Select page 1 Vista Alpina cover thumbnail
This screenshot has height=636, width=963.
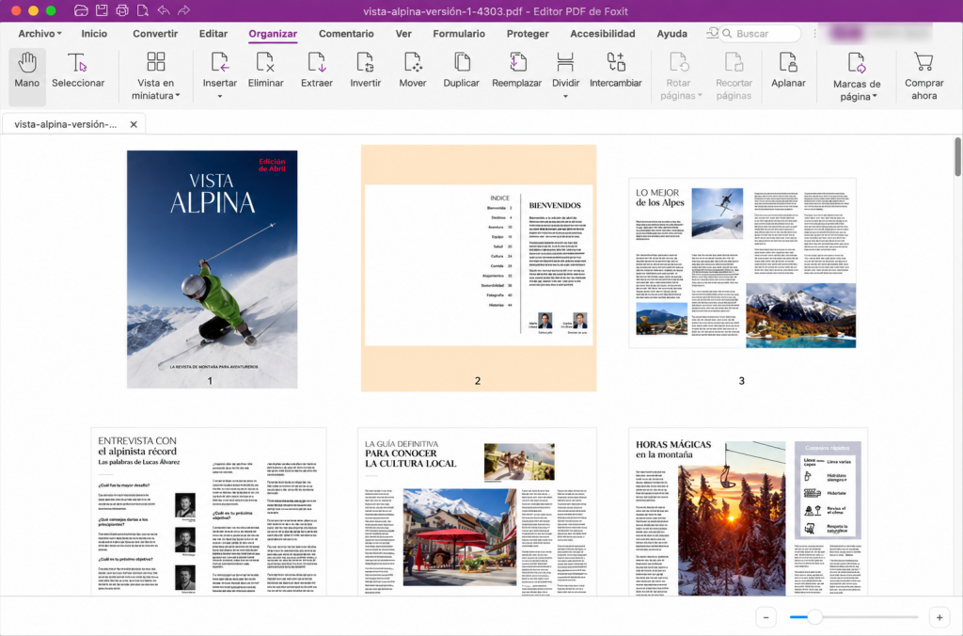coord(212,269)
